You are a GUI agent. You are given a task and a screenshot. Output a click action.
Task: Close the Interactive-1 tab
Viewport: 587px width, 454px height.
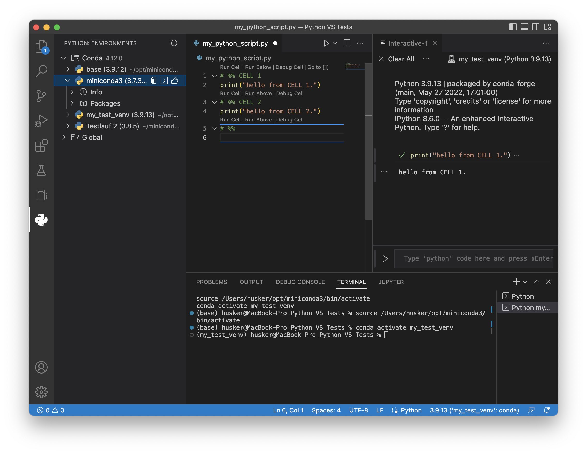pos(435,43)
